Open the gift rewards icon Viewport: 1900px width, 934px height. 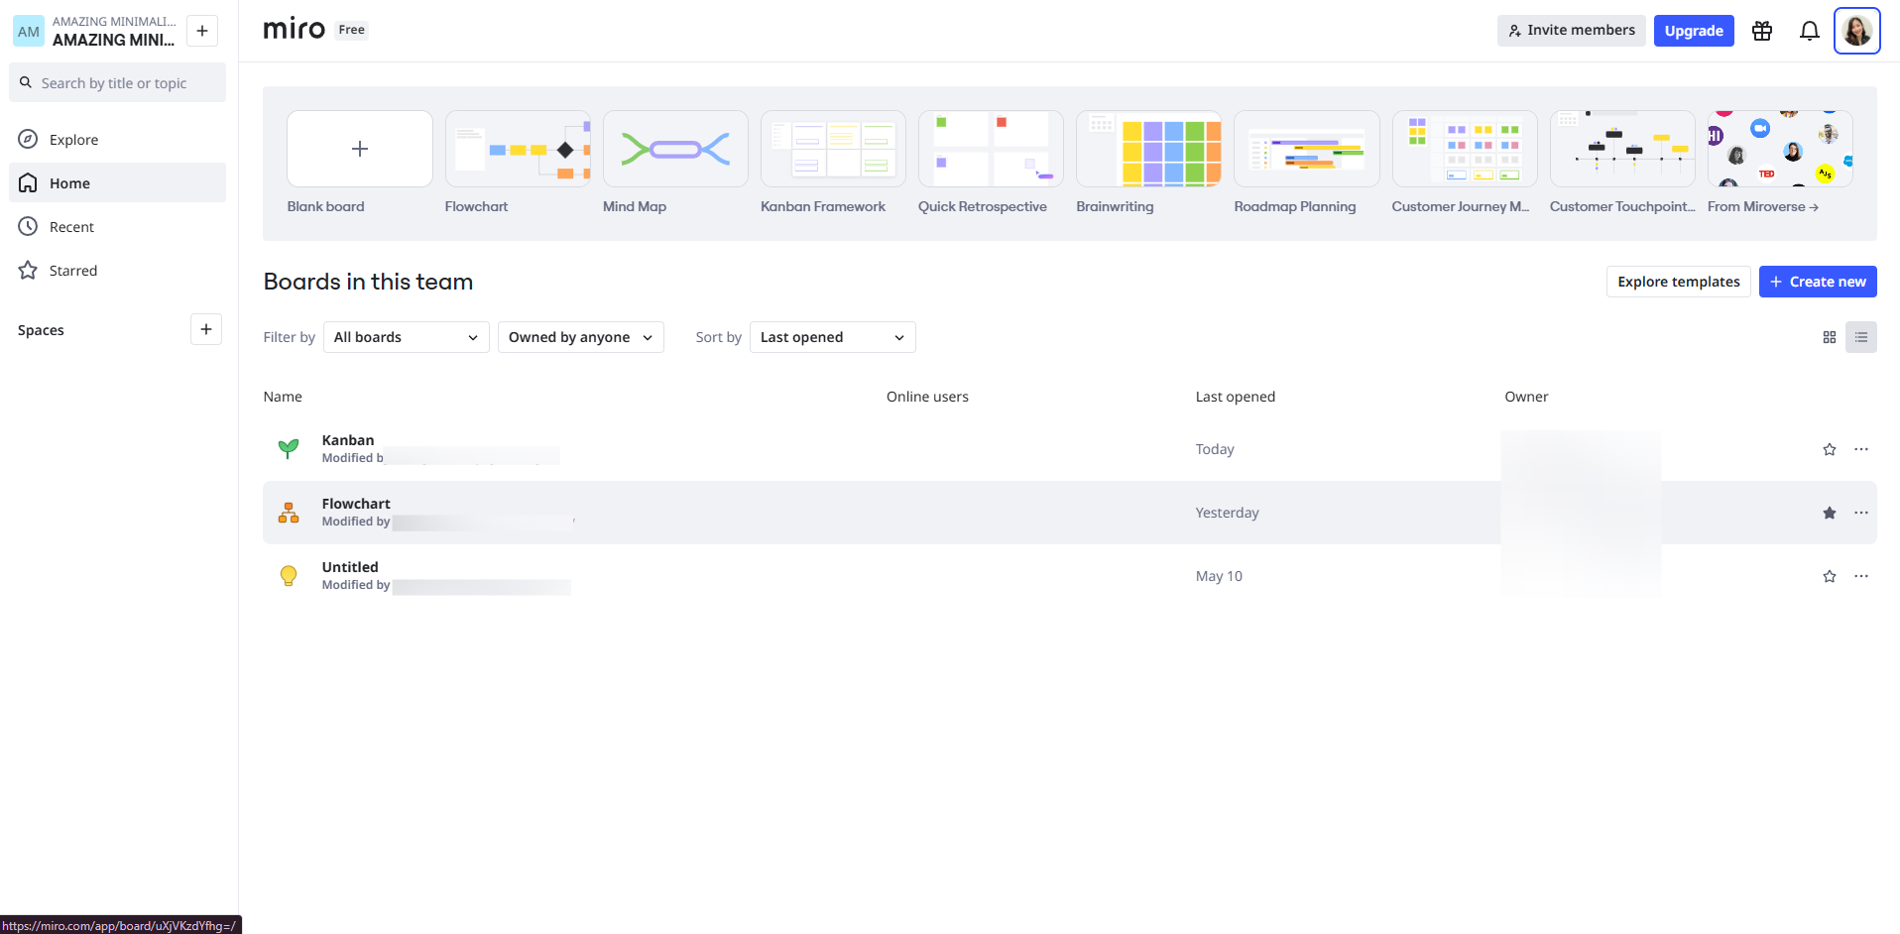1761,31
